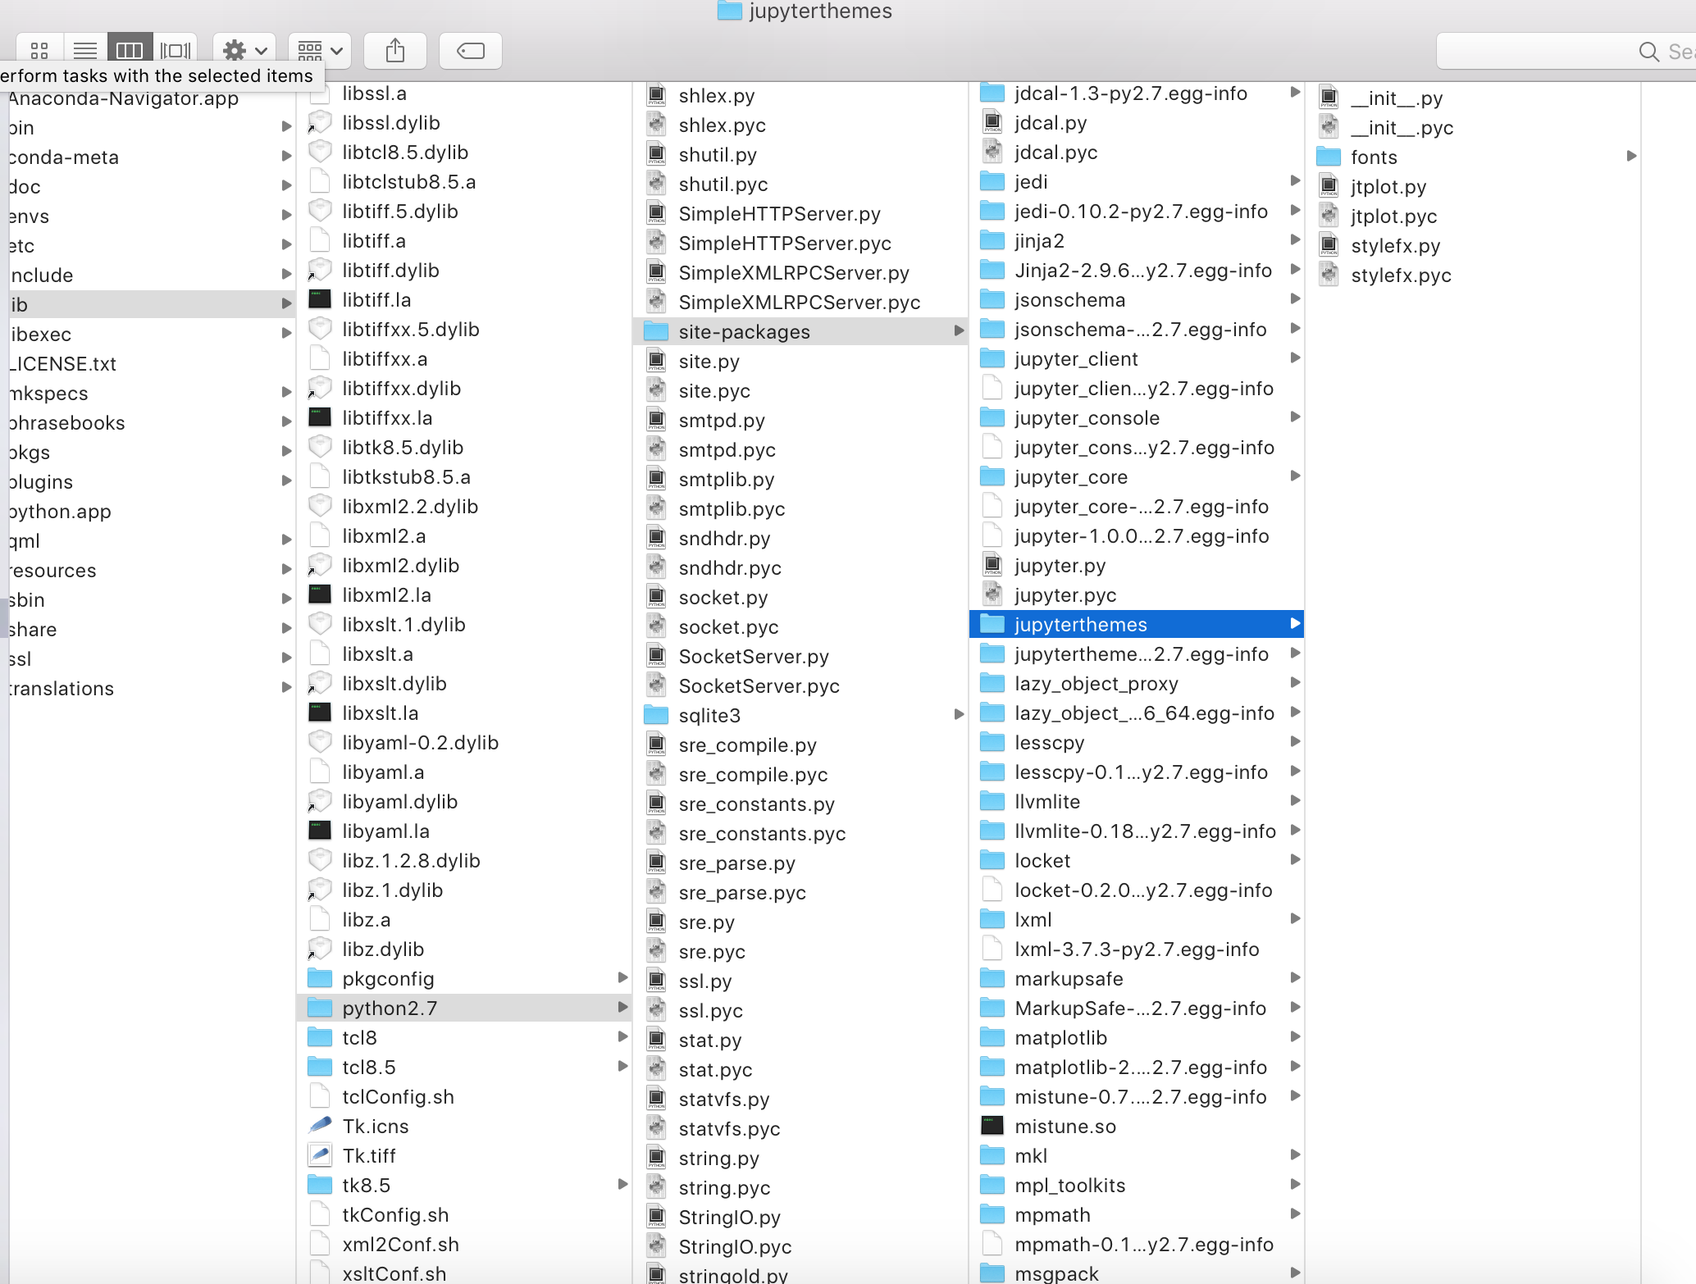
Task: Select the column view button
Action: coord(129,49)
